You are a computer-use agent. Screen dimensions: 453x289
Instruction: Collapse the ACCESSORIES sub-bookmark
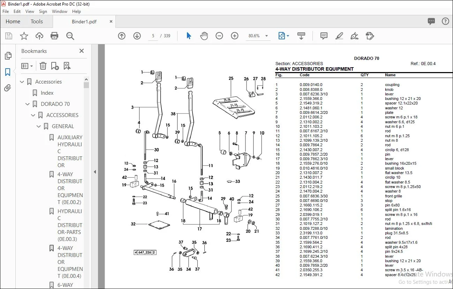point(33,115)
